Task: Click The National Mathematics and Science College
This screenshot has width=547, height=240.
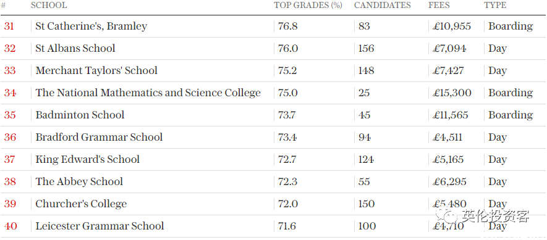Action: (x=148, y=93)
